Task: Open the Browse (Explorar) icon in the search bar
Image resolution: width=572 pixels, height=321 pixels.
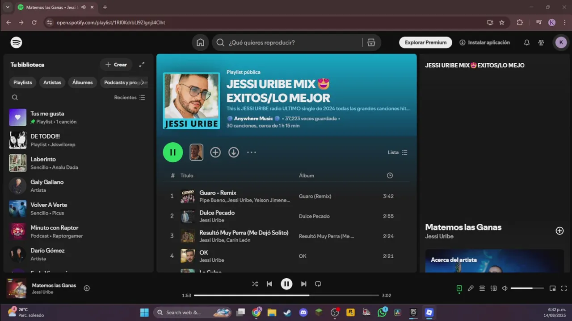Action: [x=371, y=42]
